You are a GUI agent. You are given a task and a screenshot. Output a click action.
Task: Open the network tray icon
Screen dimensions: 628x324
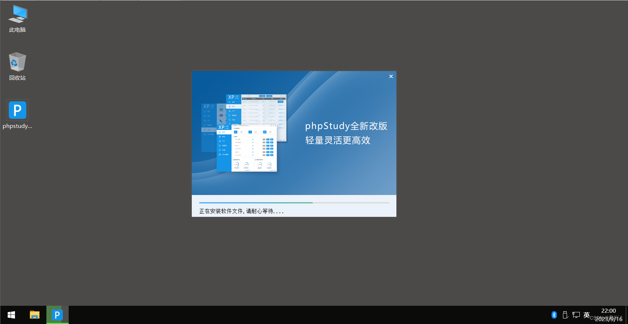coord(576,315)
